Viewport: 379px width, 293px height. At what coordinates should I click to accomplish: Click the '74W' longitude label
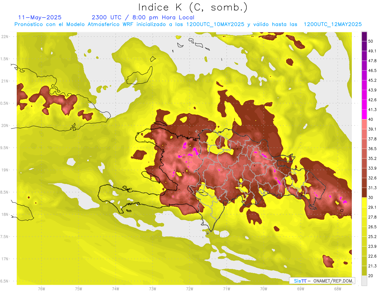[116, 289]
